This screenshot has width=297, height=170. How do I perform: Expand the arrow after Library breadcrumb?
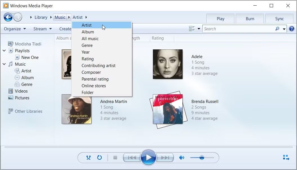[51, 17]
